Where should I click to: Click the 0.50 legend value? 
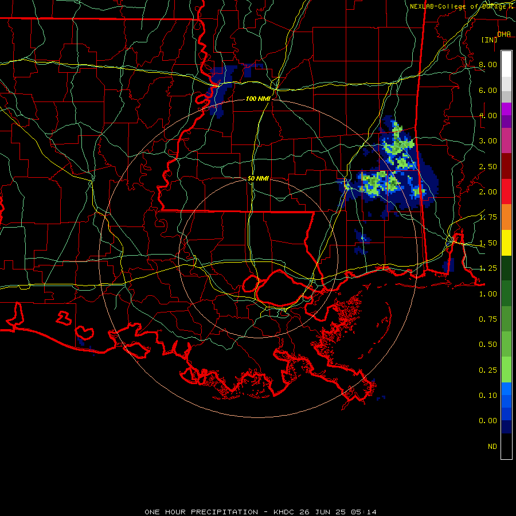pos(488,345)
